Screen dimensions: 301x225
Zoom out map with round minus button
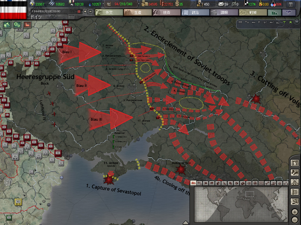click(295, 220)
